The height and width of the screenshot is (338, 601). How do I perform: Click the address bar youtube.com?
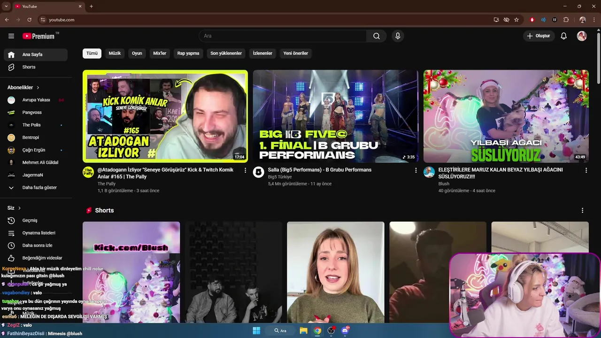[62, 20]
